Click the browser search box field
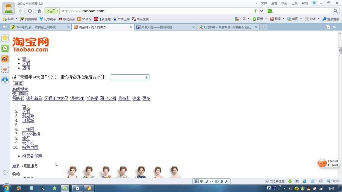The height and width of the screenshot is (192, 342). point(302,11)
